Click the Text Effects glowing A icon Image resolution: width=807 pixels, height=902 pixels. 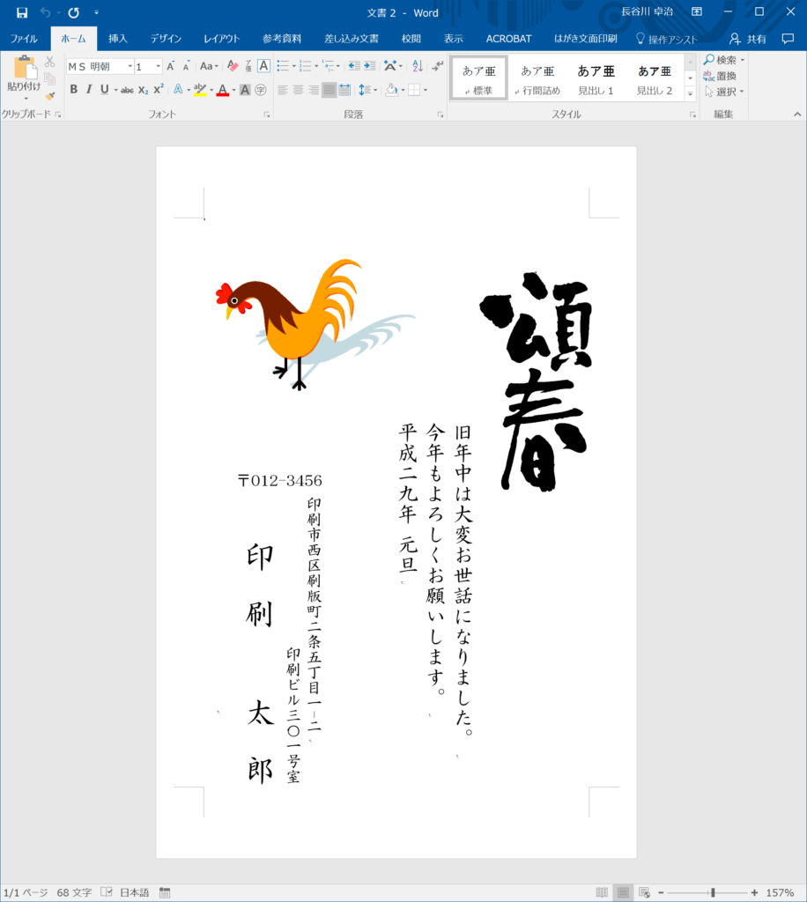coord(178,90)
